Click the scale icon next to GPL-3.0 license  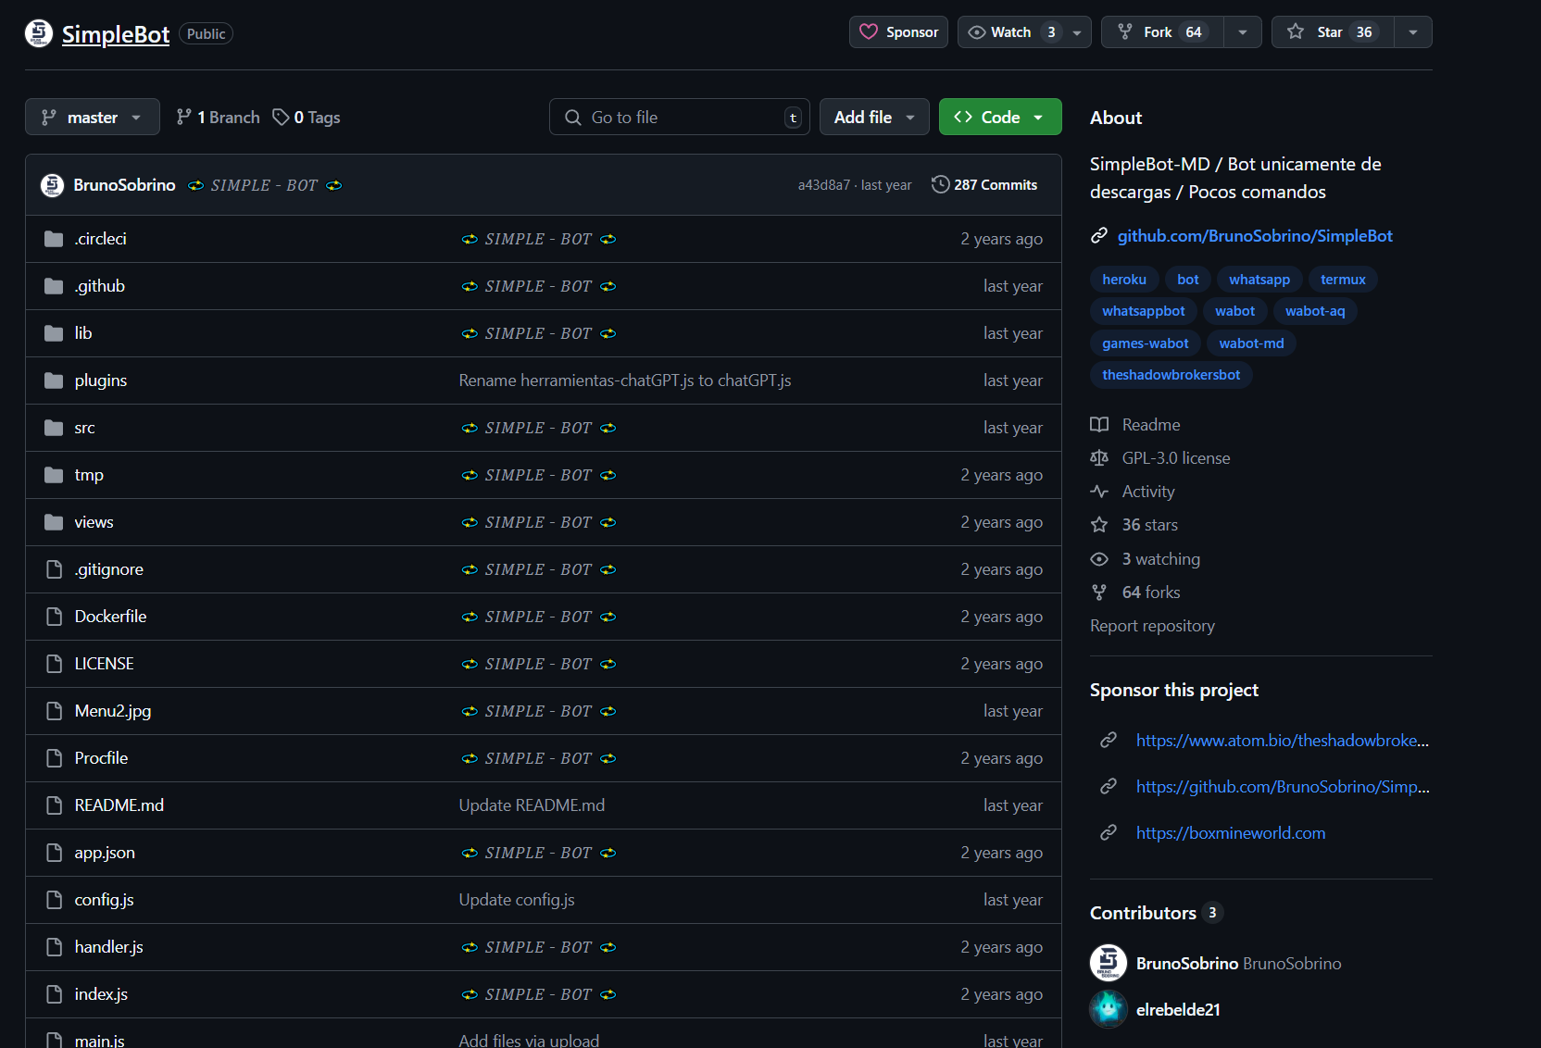(x=1099, y=458)
